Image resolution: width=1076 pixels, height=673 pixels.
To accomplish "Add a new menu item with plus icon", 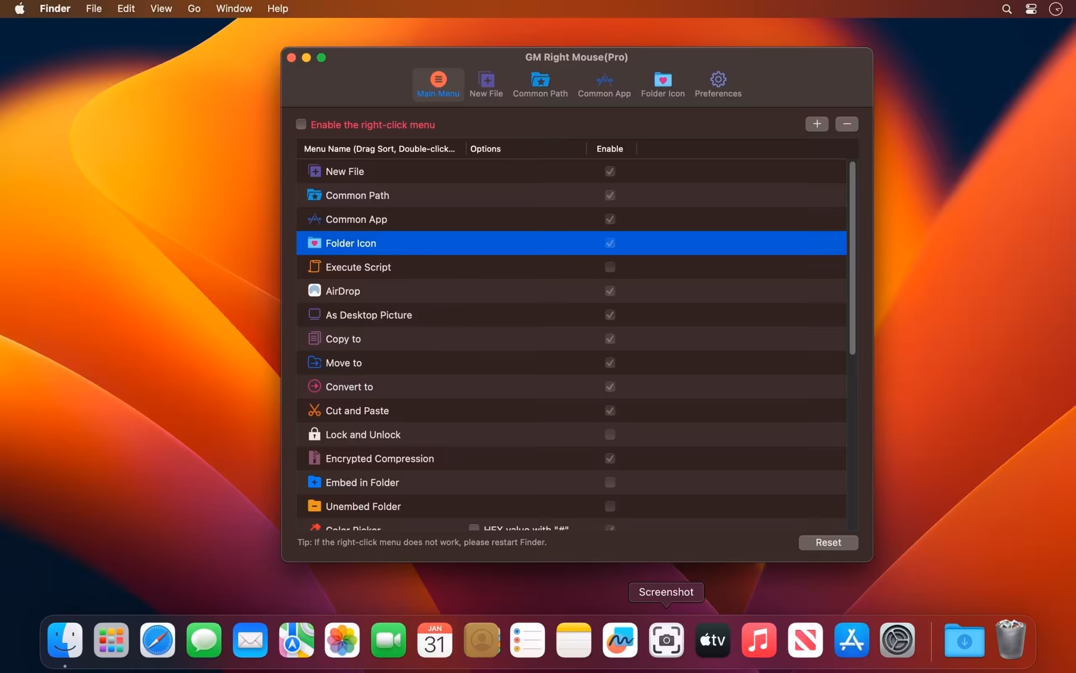I will tap(817, 124).
